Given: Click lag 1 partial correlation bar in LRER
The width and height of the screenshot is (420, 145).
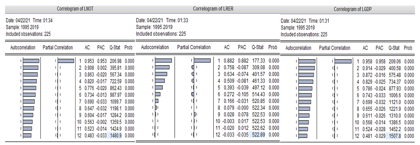Looking at the screenshot, I should [202, 60].
